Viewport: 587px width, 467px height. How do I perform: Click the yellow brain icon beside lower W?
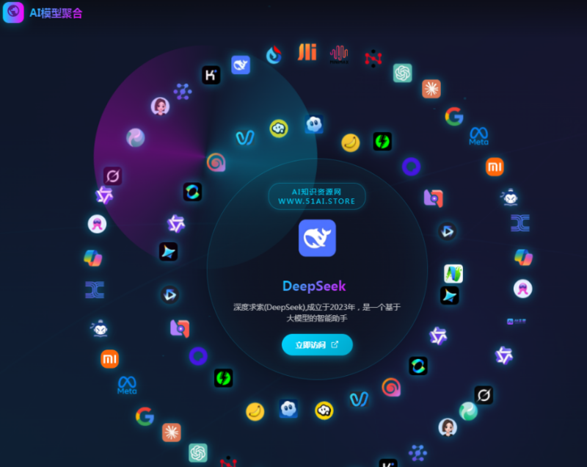click(x=324, y=410)
